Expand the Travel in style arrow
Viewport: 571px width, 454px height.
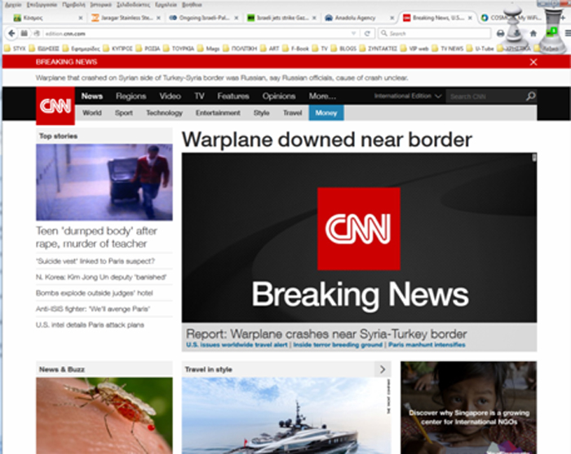coord(382,370)
